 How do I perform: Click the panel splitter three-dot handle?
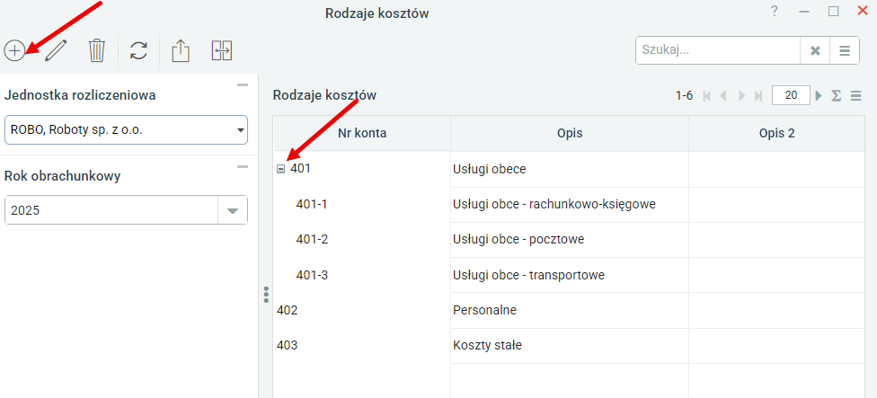[266, 295]
